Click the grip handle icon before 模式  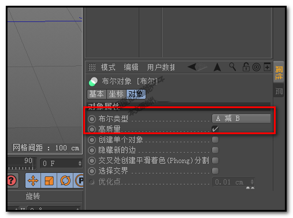point(92,67)
